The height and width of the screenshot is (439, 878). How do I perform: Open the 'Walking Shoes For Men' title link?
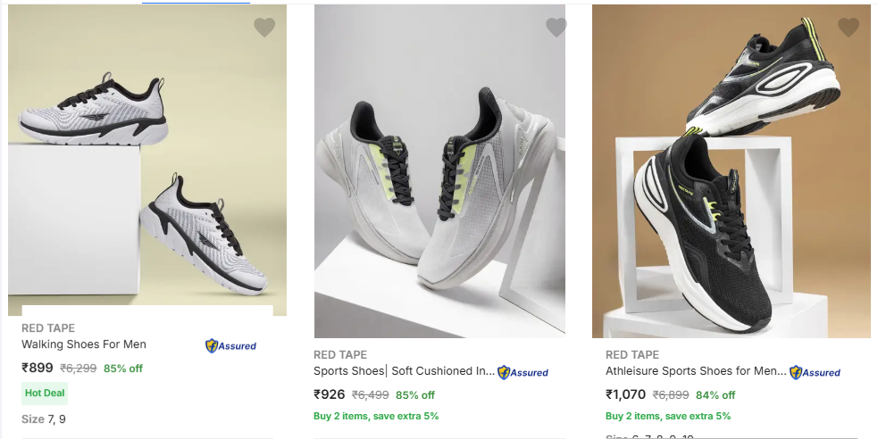[x=84, y=344]
